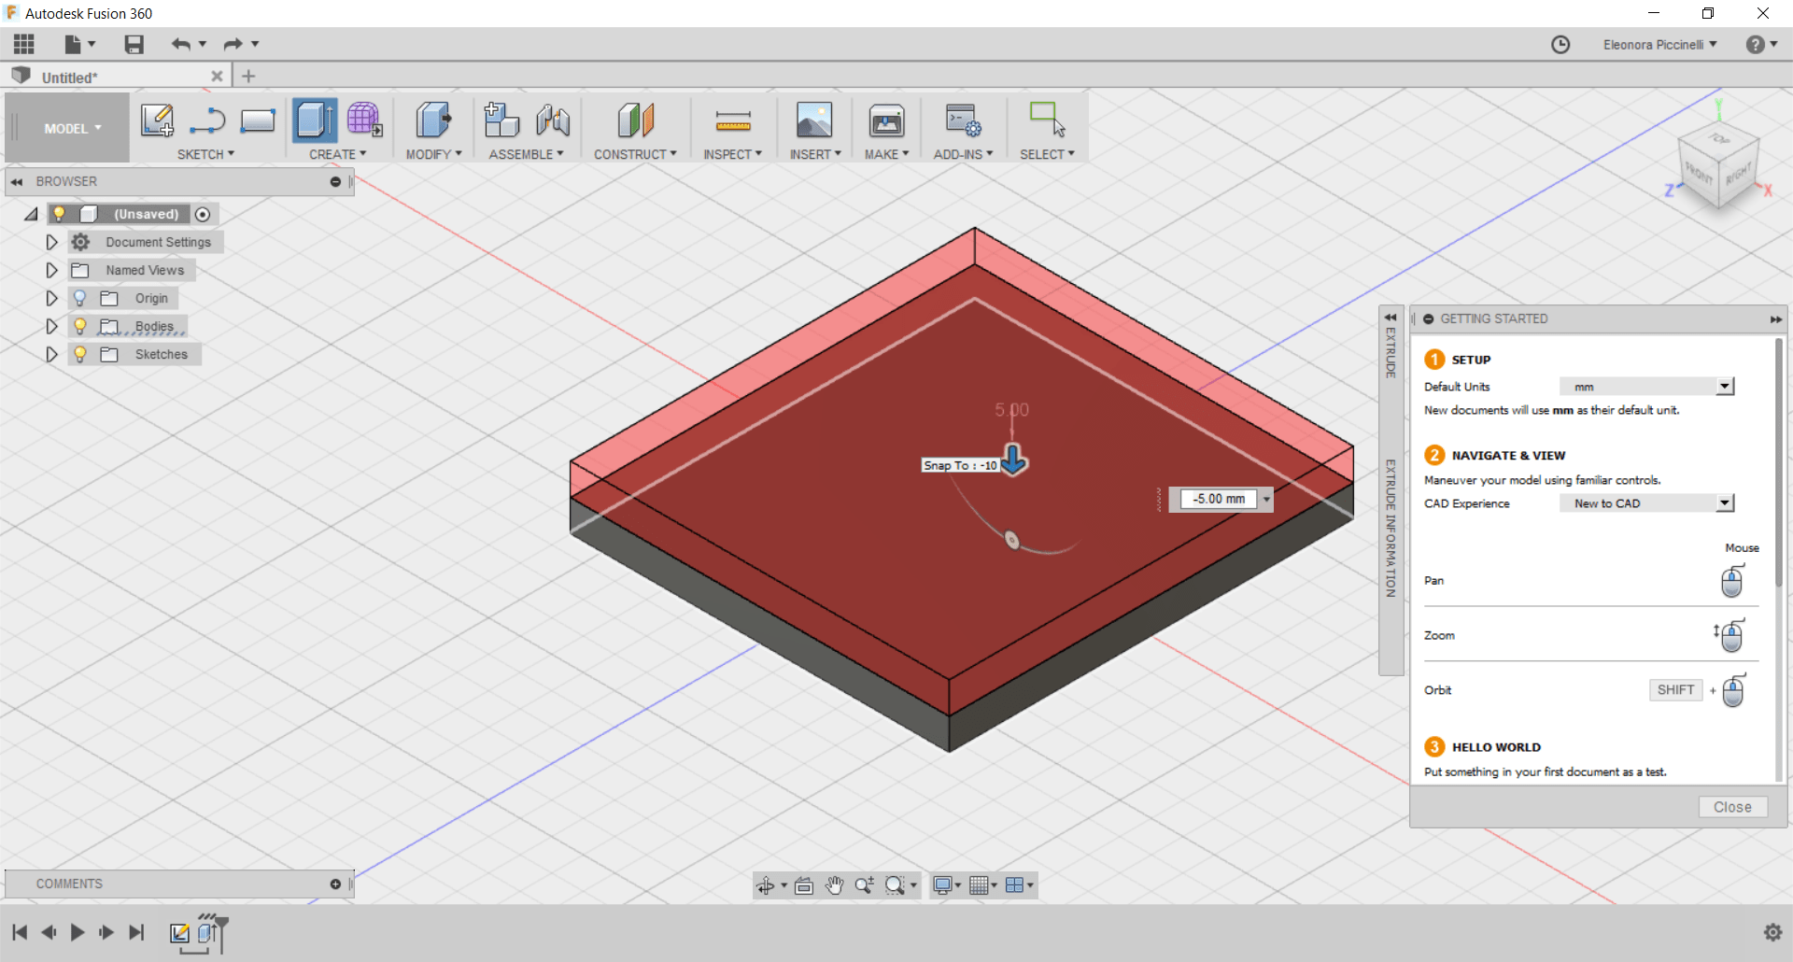Open the MODIFY menu
The width and height of the screenshot is (1793, 962).
click(x=433, y=154)
